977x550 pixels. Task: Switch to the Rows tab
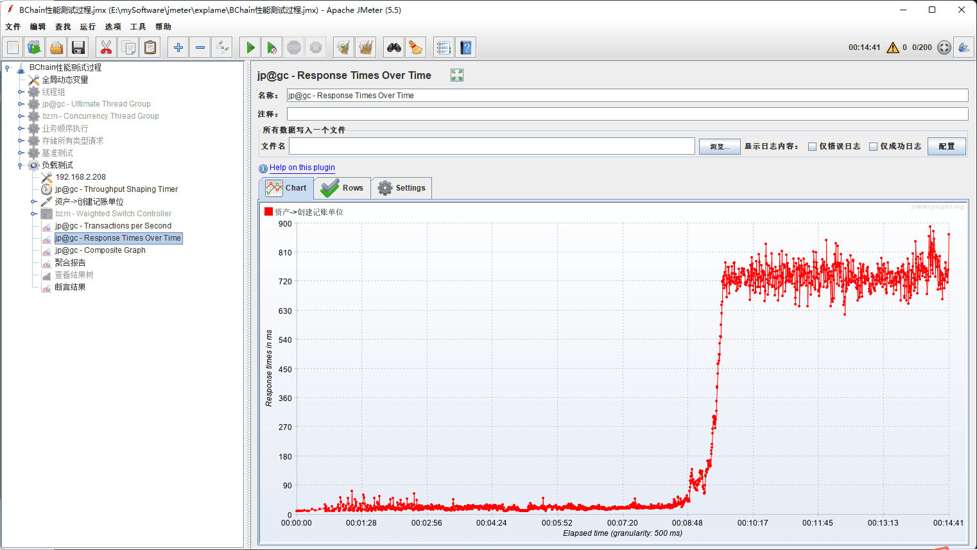[x=343, y=188]
